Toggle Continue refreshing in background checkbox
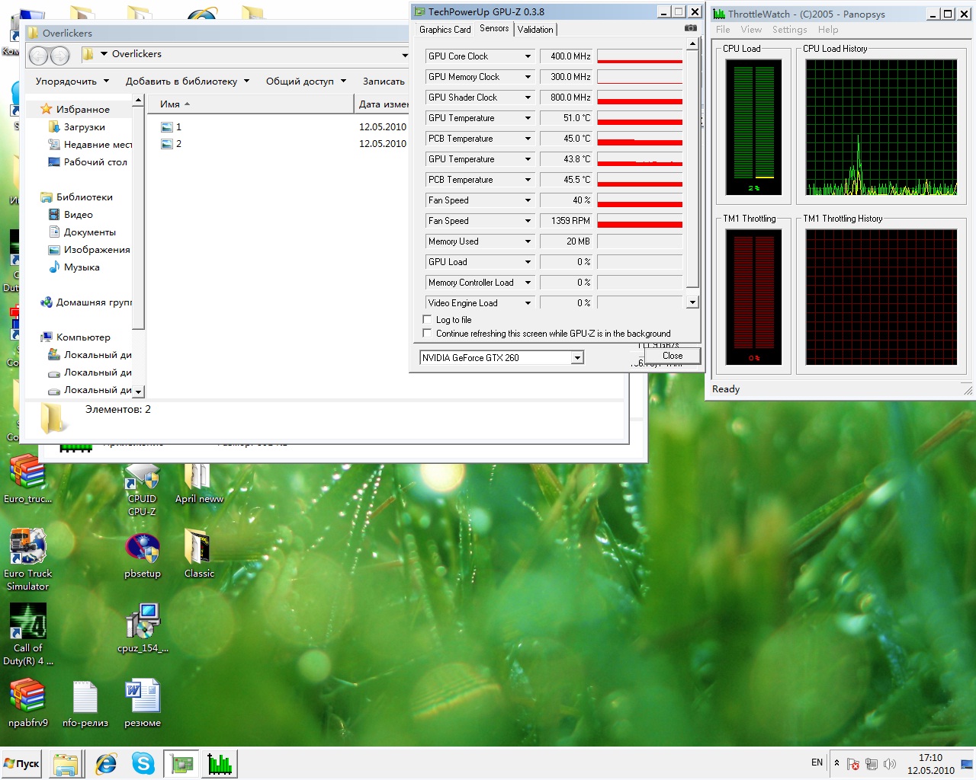Viewport: 976px width, 780px height. (x=427, y=334)
